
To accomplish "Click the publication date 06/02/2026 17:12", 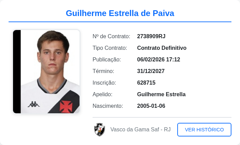I will [158, 59].
